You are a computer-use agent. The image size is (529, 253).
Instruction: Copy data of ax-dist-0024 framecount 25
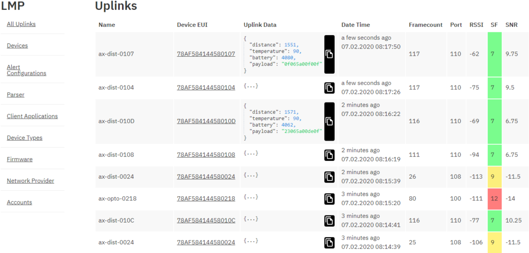[329, 243]
